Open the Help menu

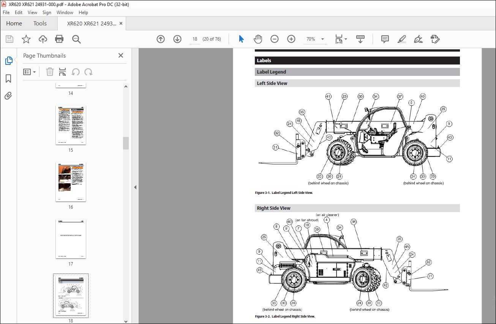pyautogui.click(x=83, y=13)
